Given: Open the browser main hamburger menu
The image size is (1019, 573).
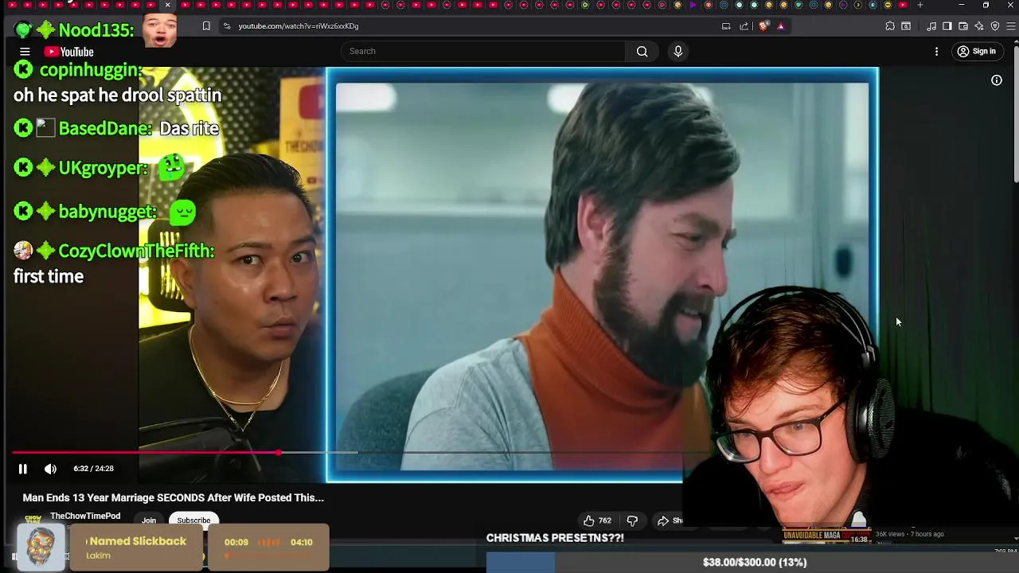Looking at the screenshot, I should tap(1011, 26).
